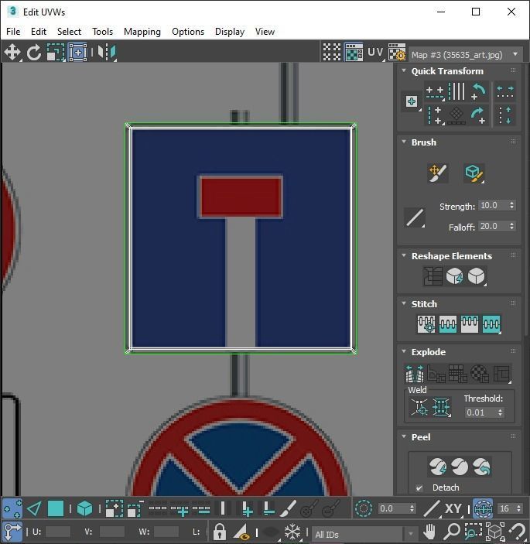Select the Paint Move brush
Image resolution: width=530 pixels, height=544 pixels.
coord(438,173)
